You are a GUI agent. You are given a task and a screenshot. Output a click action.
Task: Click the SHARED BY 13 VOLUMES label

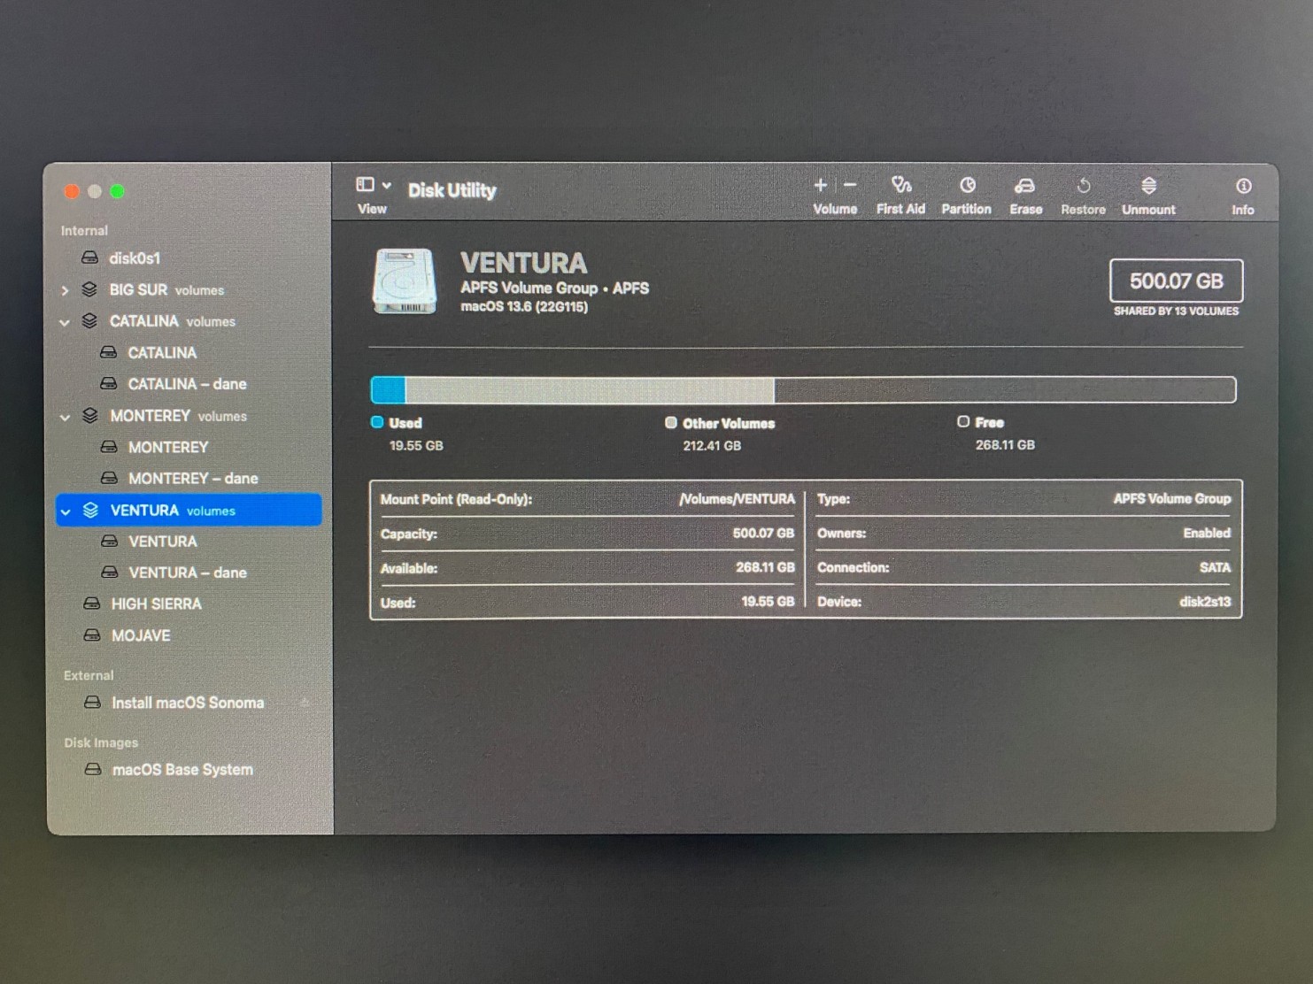1176,311
